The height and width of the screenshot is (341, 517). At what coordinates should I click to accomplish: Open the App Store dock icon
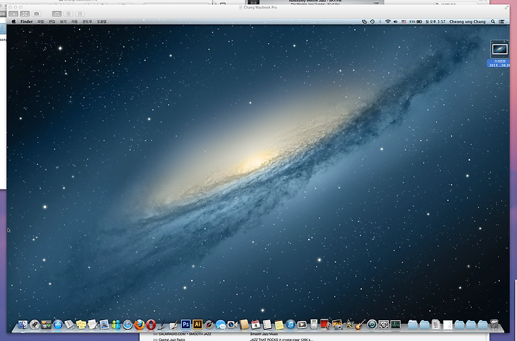(x=58, y=324)
